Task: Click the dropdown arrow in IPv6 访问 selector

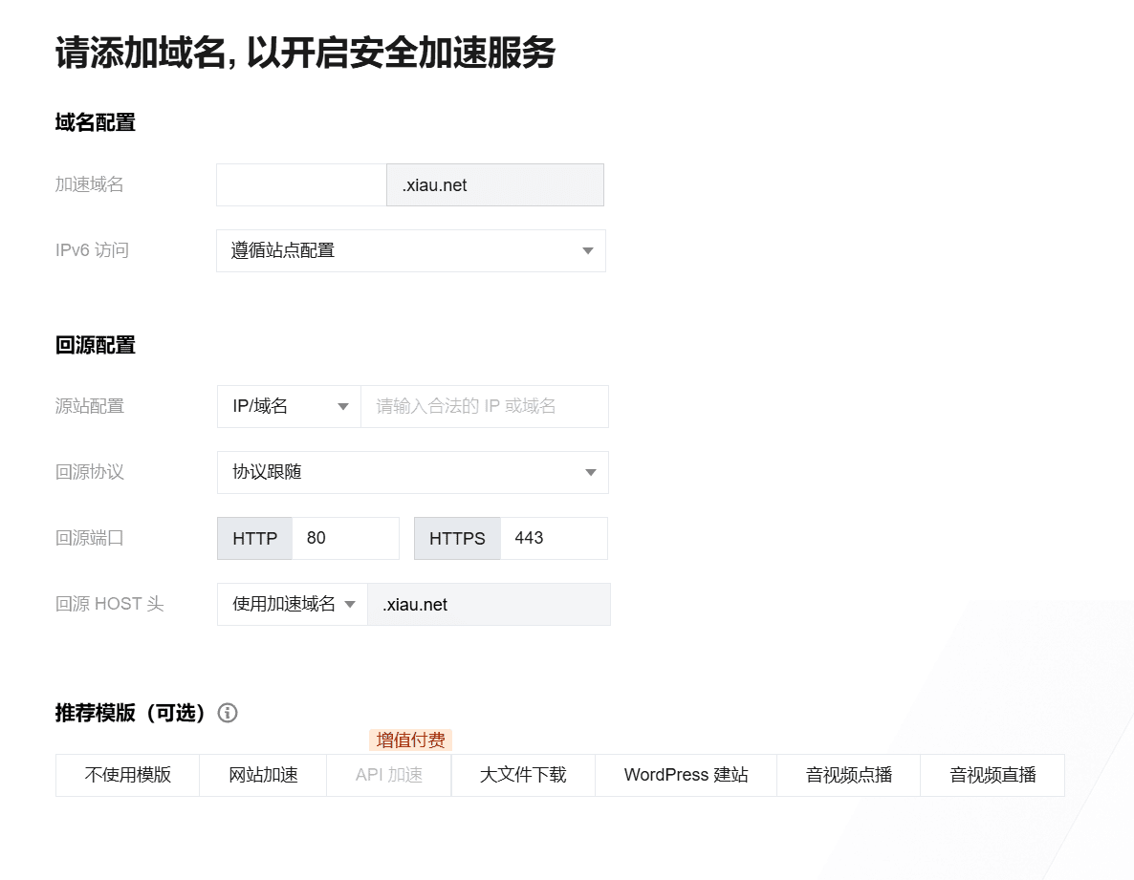Action: click(588, 251)
